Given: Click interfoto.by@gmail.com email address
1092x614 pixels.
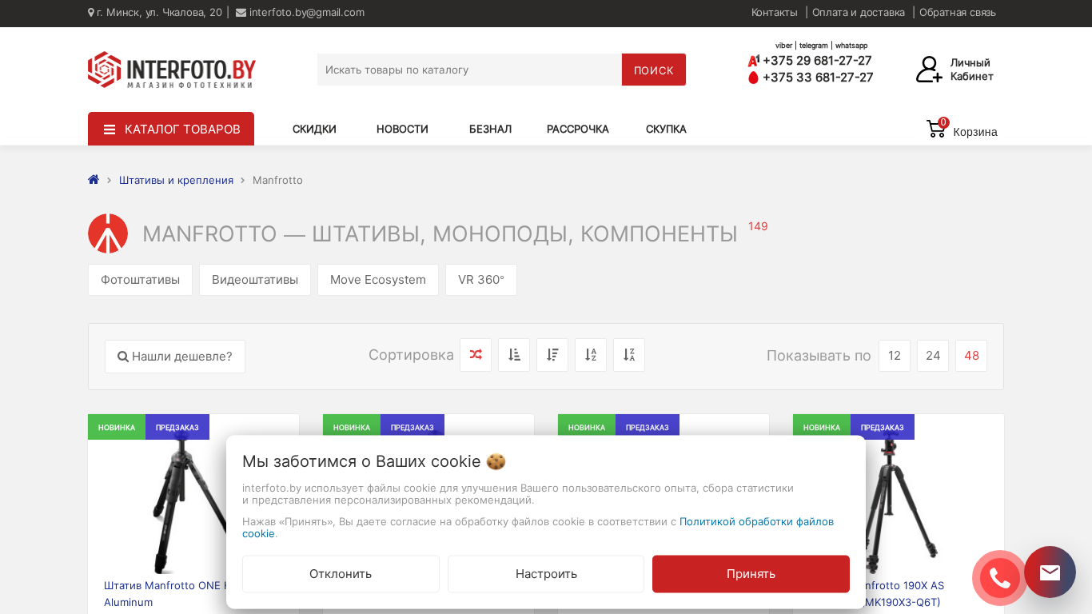Looking at the screenshot, I should coord(307,13).
